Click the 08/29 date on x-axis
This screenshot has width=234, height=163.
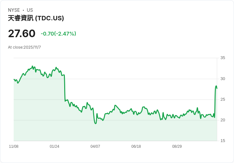177,146
